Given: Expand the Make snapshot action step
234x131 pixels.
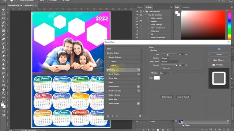Looking at the screenshot, I should (x=149, y=18).
